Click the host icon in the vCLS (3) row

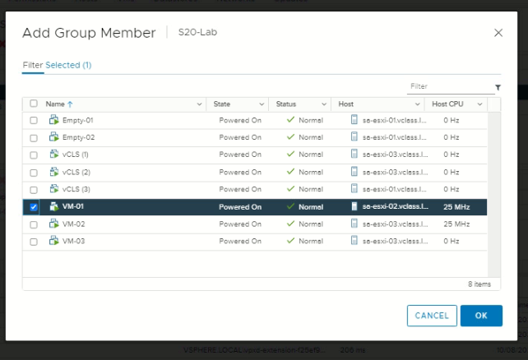point(354,189)
